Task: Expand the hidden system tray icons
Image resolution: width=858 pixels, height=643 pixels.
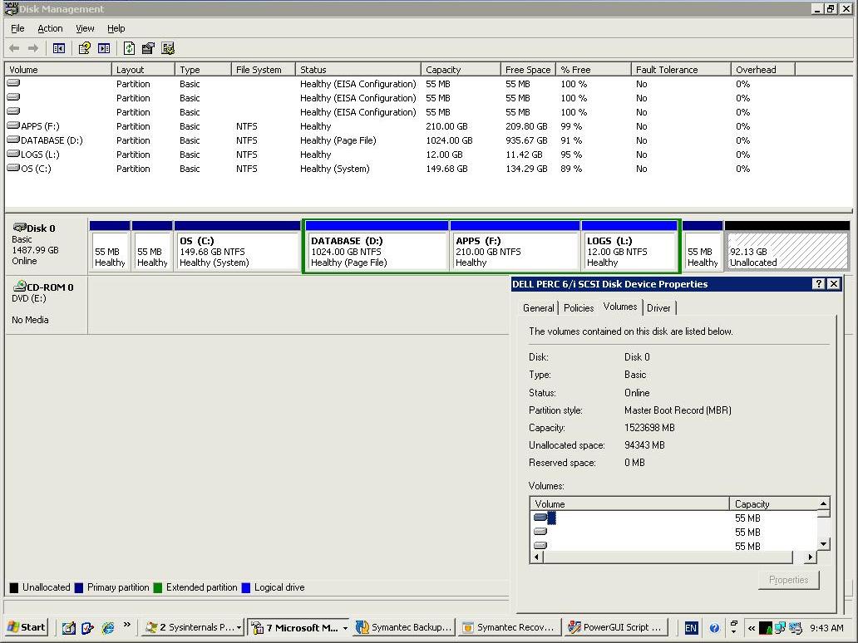Action: (752, 628)
